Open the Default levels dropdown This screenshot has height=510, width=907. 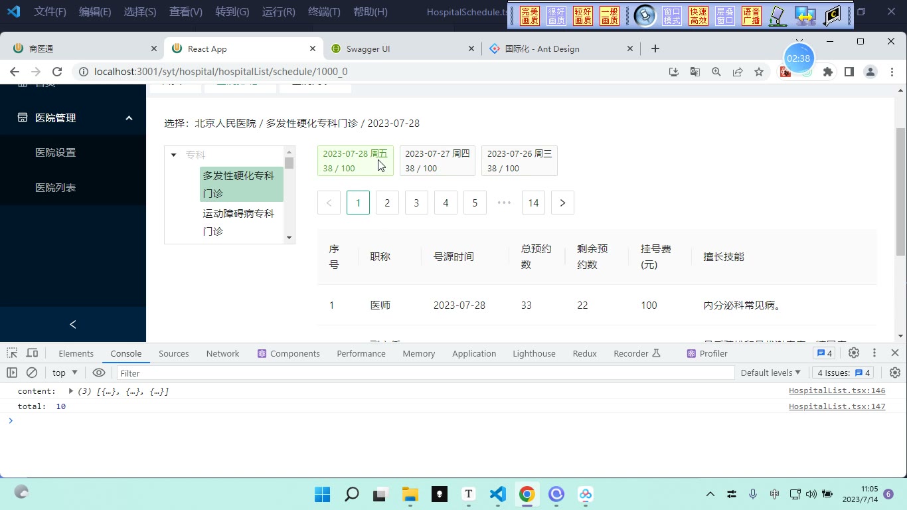tap(770, 373)
